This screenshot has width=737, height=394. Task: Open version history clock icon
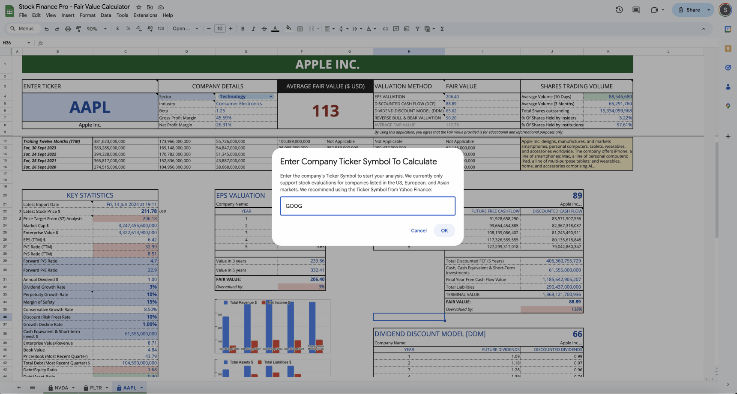619,9
